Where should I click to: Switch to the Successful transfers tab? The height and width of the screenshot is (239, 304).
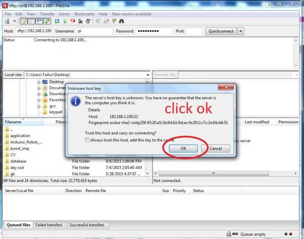(87, 225)
